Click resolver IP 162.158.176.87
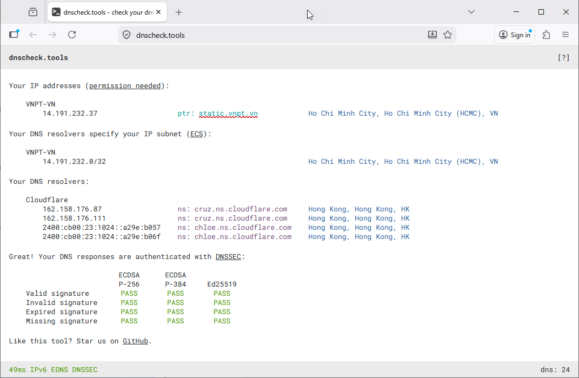Screen dimensions: 579x378 pyautogui.click(x=72, y=209)
